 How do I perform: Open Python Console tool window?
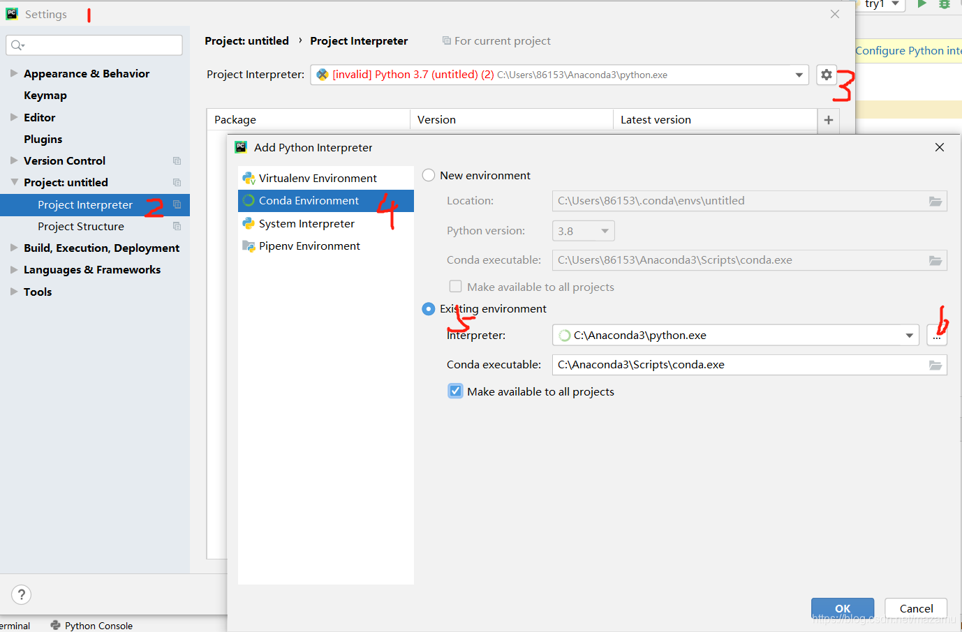pos(91,626)
